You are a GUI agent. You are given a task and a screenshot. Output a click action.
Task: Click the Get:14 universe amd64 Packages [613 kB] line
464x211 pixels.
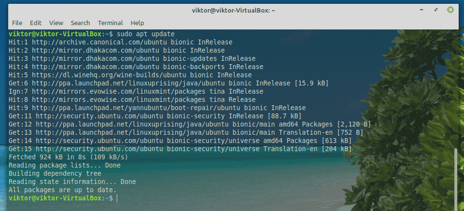pyautogui.click(x=180, y=141)
